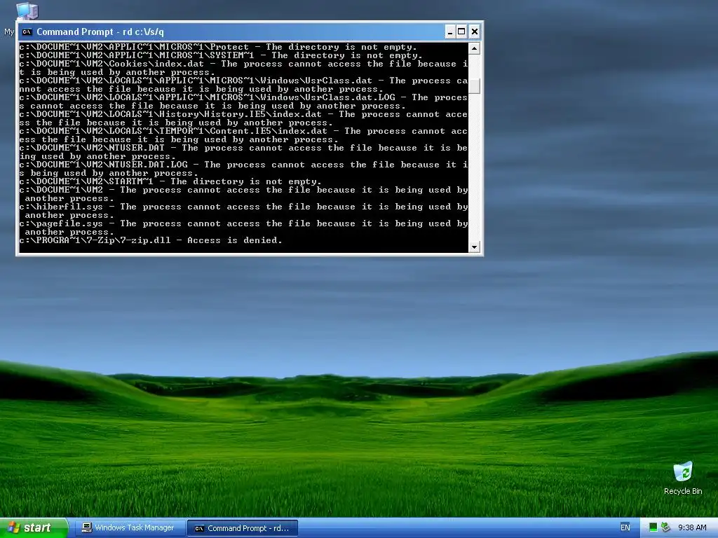Screen dimensions: 718x538
Task: Minimize the Command Prompt window
Action: (449, 32)
